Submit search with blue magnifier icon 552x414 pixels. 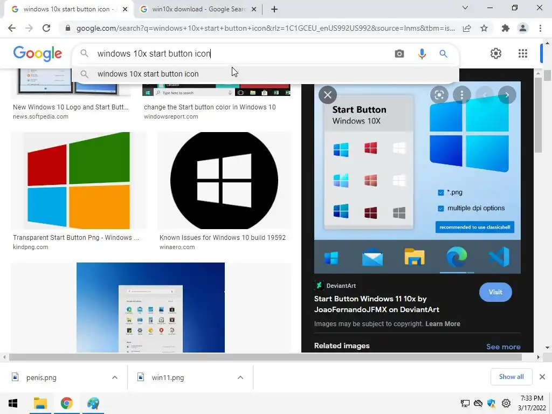pyautogui.click(x=443, y=53)
